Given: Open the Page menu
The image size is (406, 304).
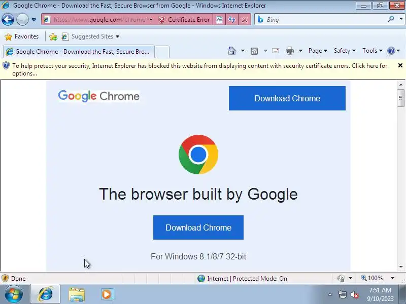Looking at the screenshot, I should coord(318,51).
